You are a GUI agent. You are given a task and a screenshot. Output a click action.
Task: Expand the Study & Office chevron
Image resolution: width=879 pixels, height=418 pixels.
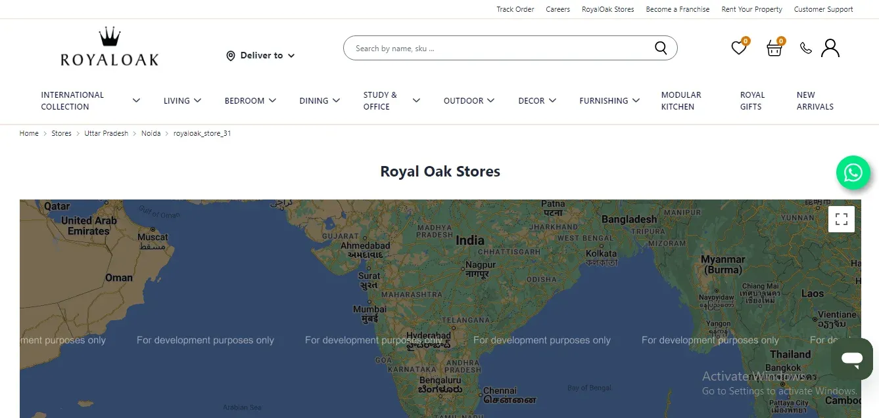(416, 100)
